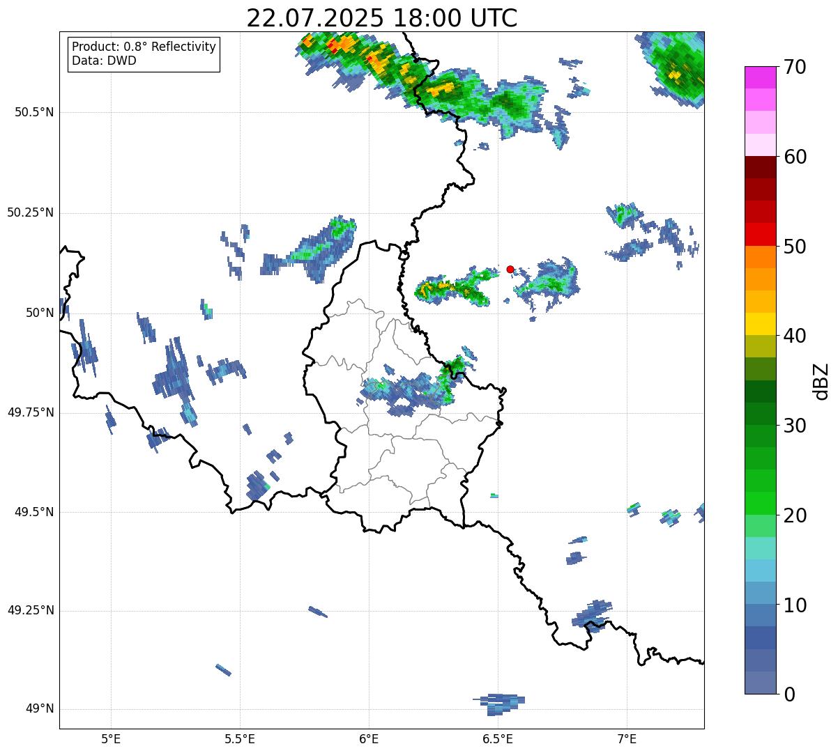Click the '50.25°N' latitude tick label
The width and height of the screenshot is (838, 753).
pyautogui.click(x=30, y=212)
